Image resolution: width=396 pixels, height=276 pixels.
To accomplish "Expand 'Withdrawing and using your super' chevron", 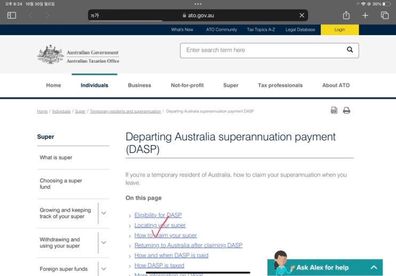I will tap(103, 242).
